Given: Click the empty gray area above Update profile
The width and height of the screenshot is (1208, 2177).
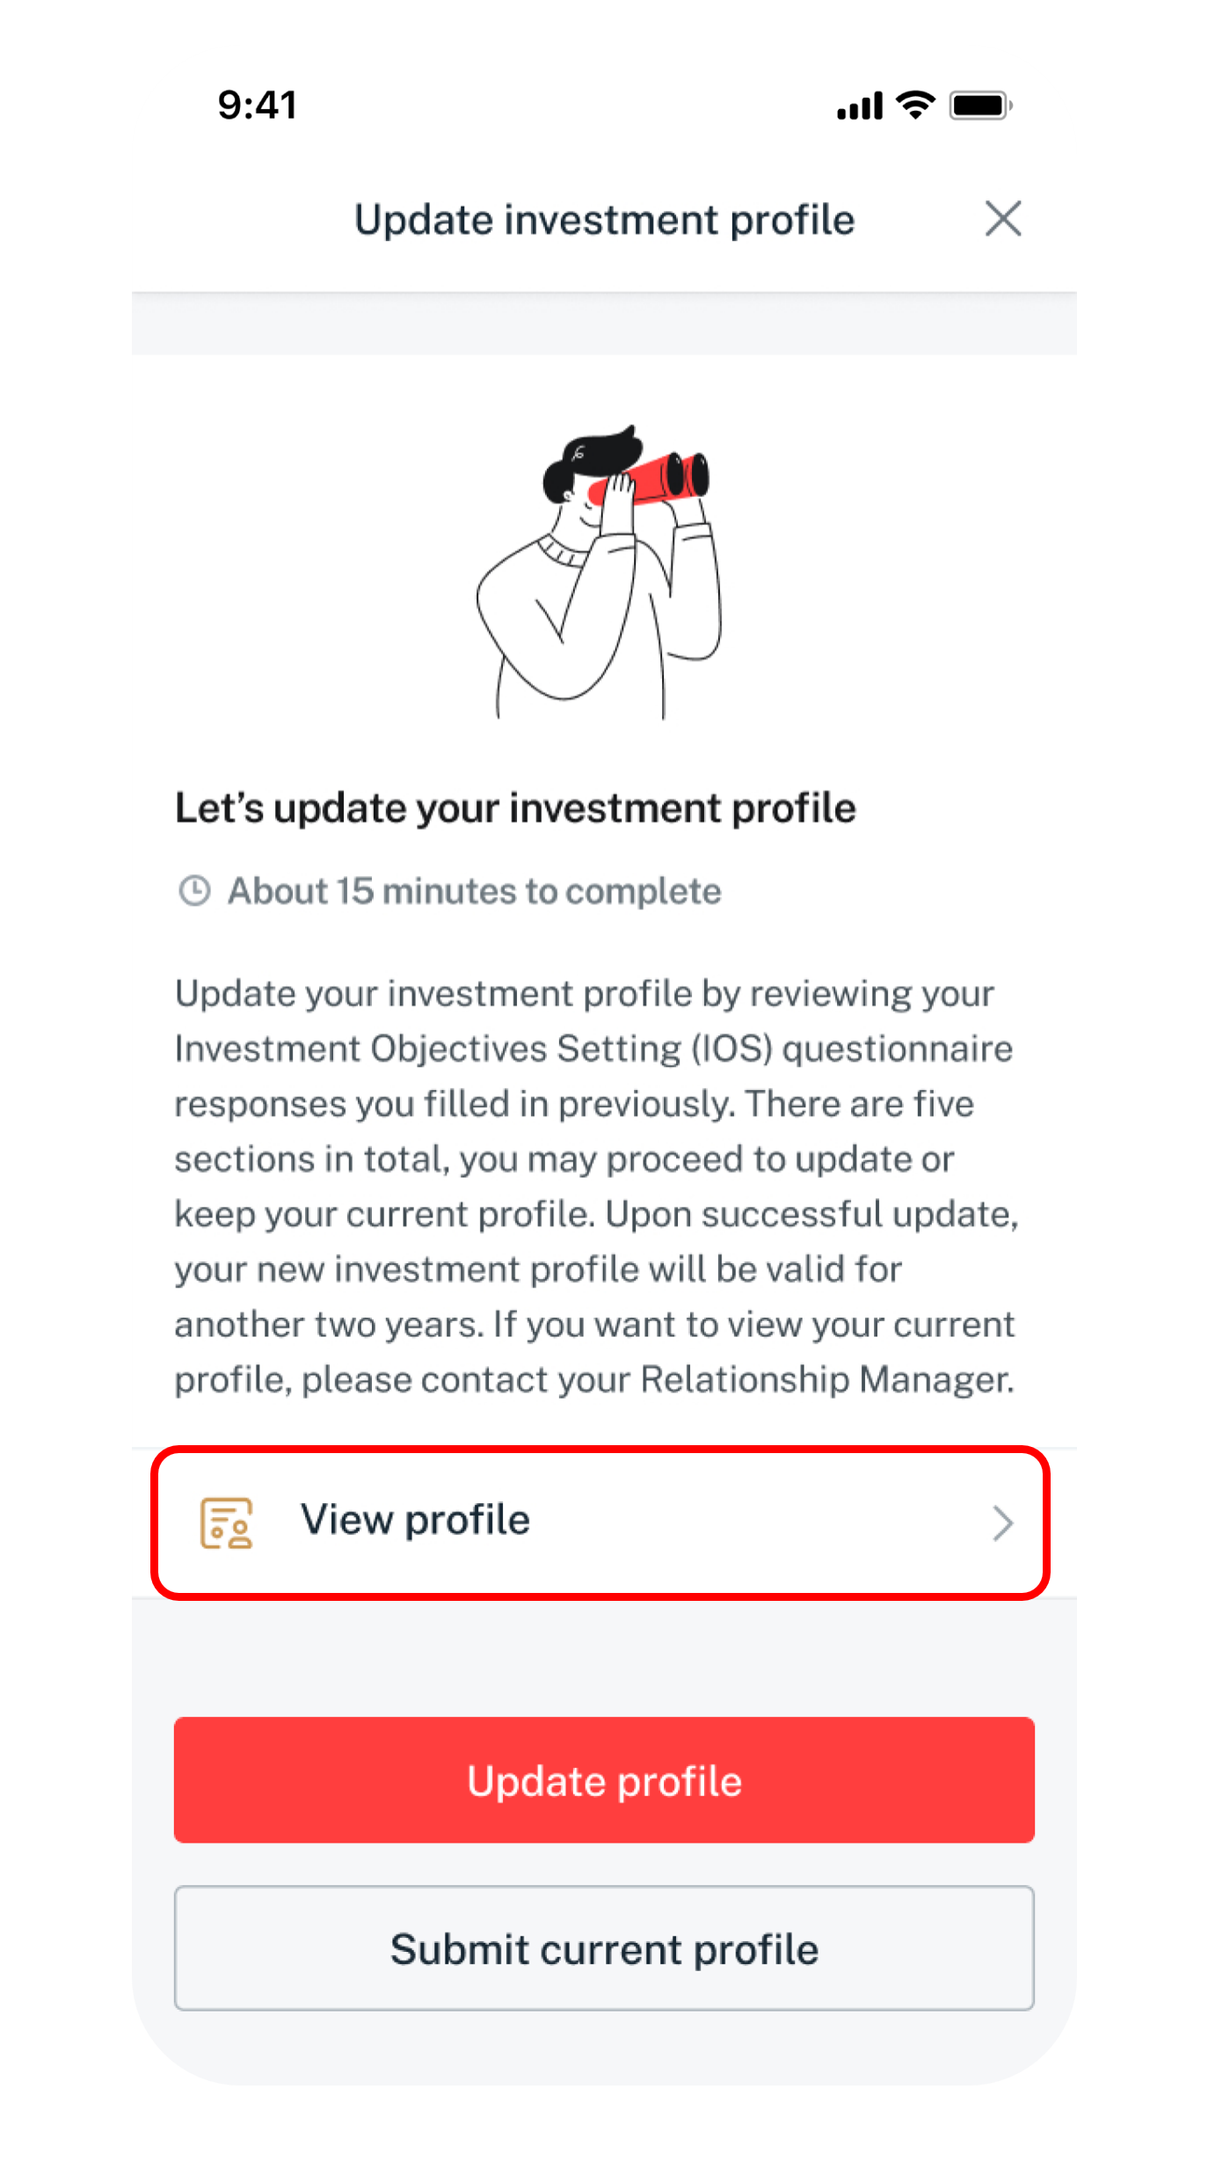Looking at the screenshot, I should [604, 1657].
